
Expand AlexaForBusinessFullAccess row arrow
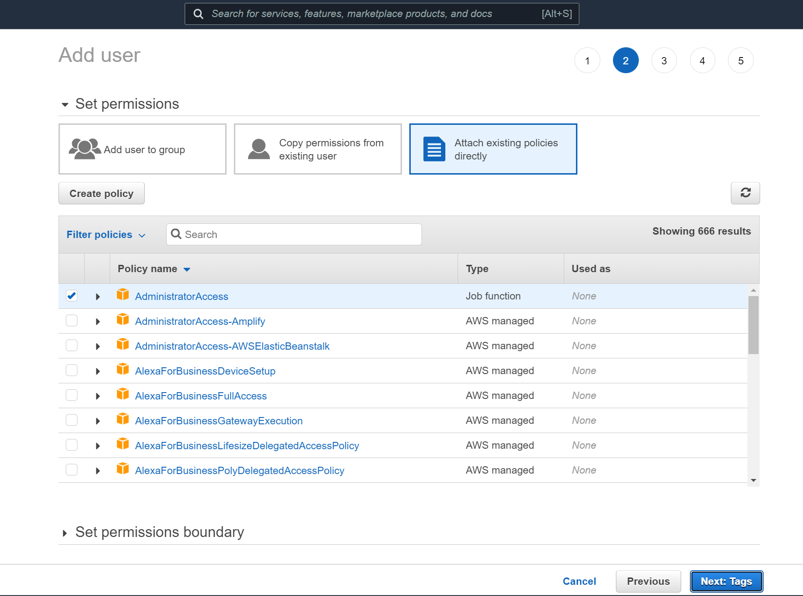click(97, 396)
